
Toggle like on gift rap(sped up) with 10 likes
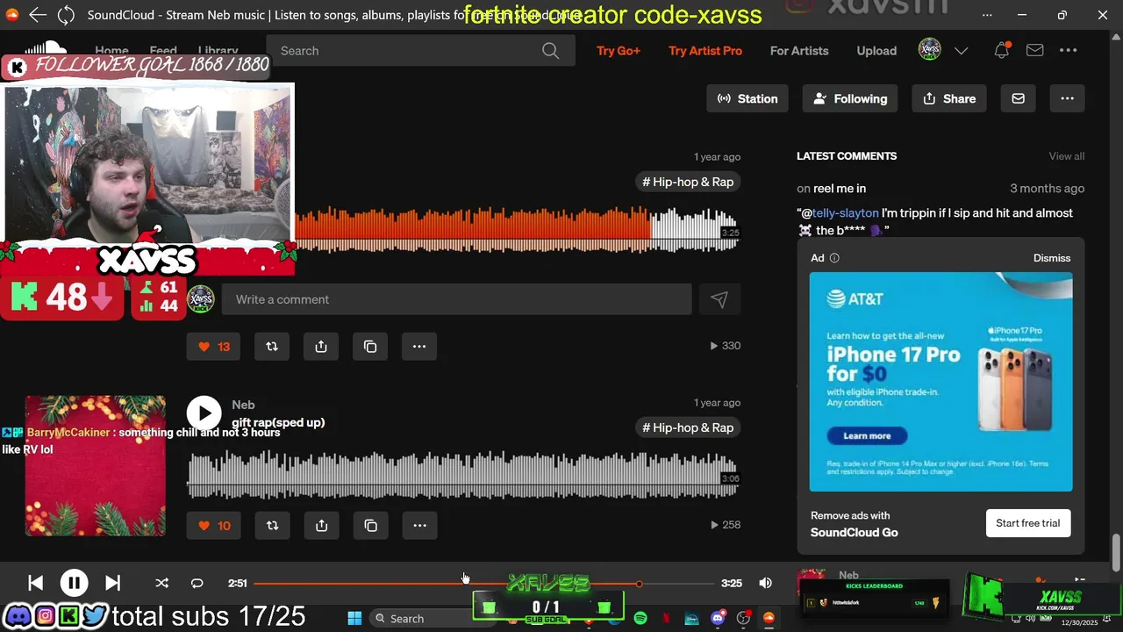pyautogui.click(x=213, y=525)
